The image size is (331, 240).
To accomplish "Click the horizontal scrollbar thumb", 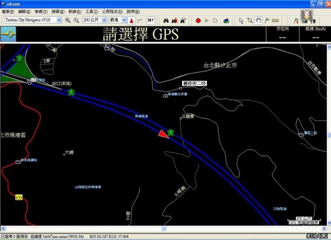I will point(164,229).
